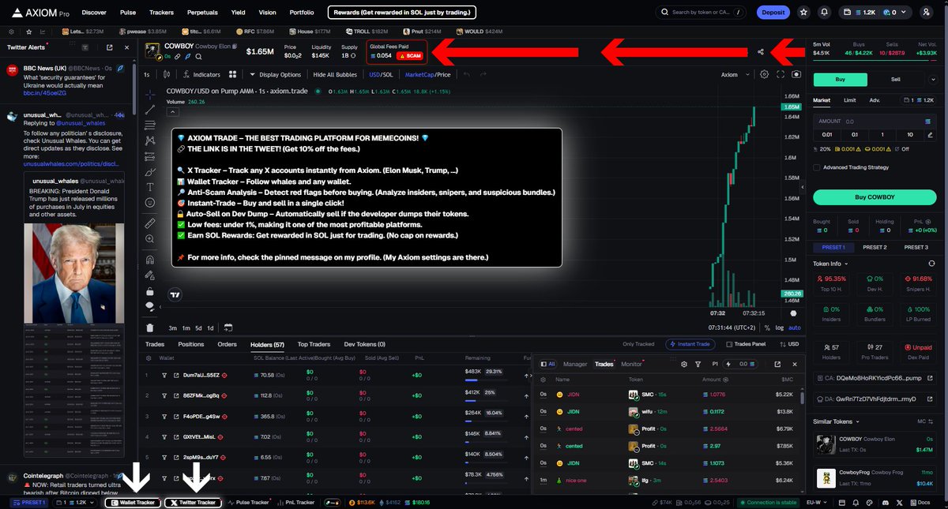Go to Pulse in top navigation
948x509 pixels.
128,13
